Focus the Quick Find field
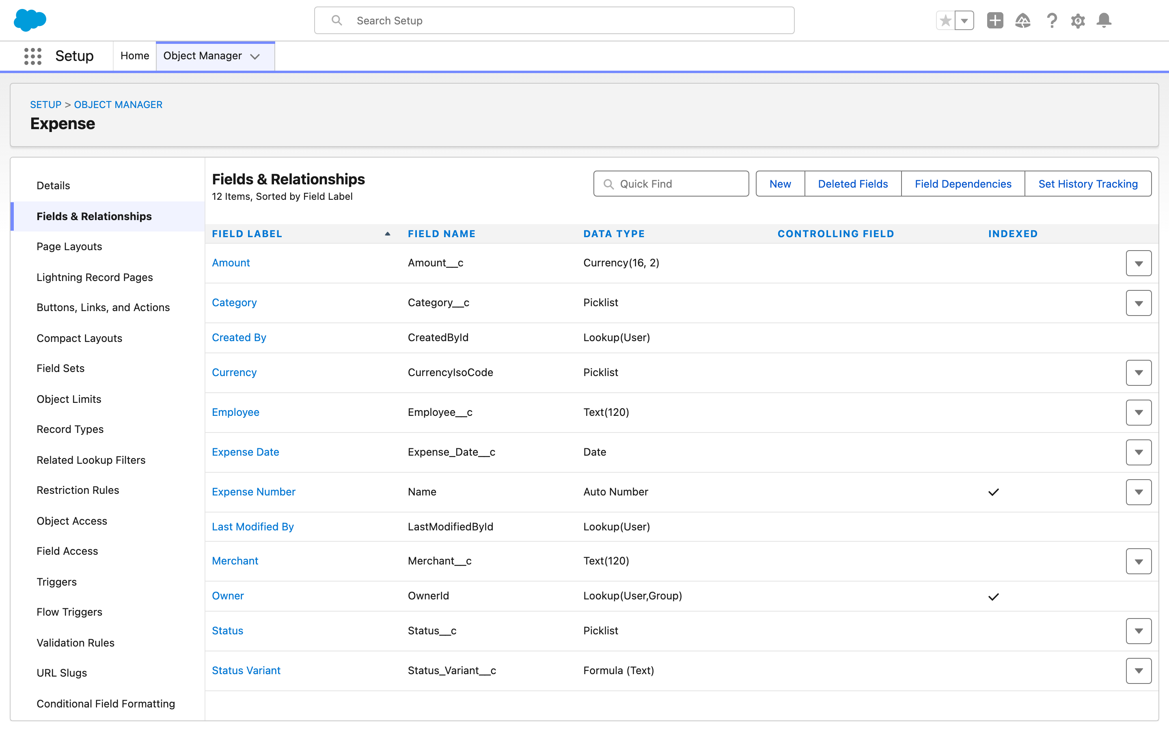1169x731 pixels. pyautogui.click(x=671, y=184)
